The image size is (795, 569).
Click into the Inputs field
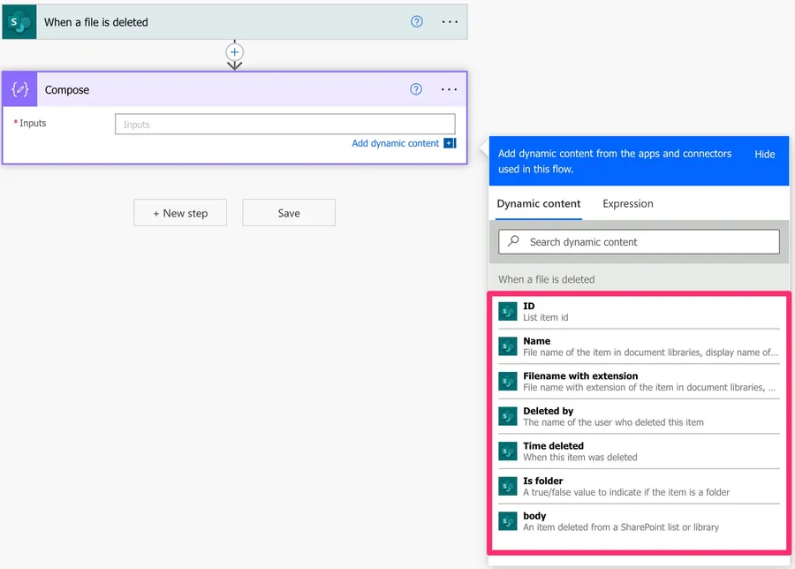(284, 125)
